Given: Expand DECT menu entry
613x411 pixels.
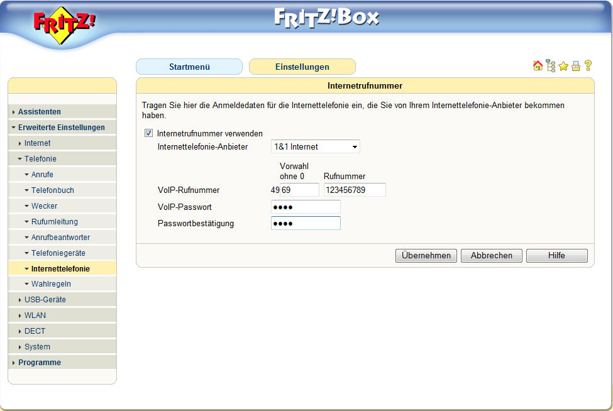Looking at the screenshot, I should (x=62, y=331).
